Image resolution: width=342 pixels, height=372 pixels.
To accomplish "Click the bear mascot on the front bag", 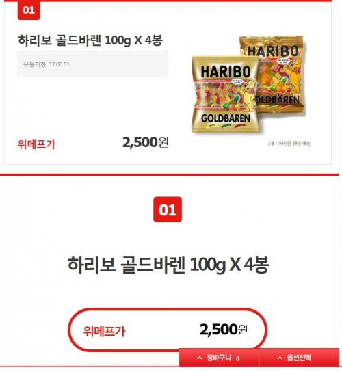I will pos(249,95).
